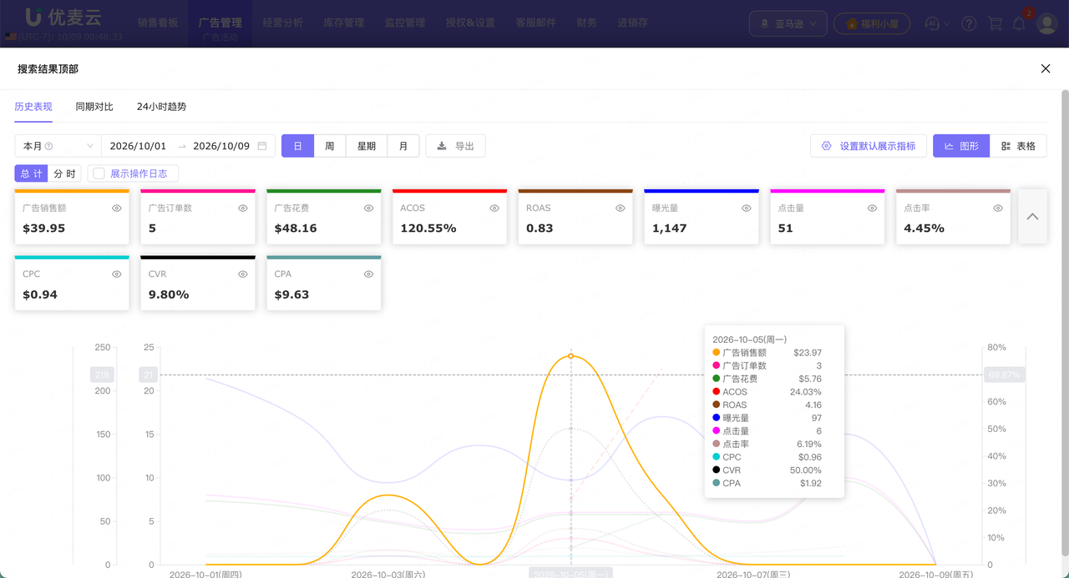Viewport: 1069px width, 578px height.
Task: Open the 经营分析 menu
Action: click(282, 23)
